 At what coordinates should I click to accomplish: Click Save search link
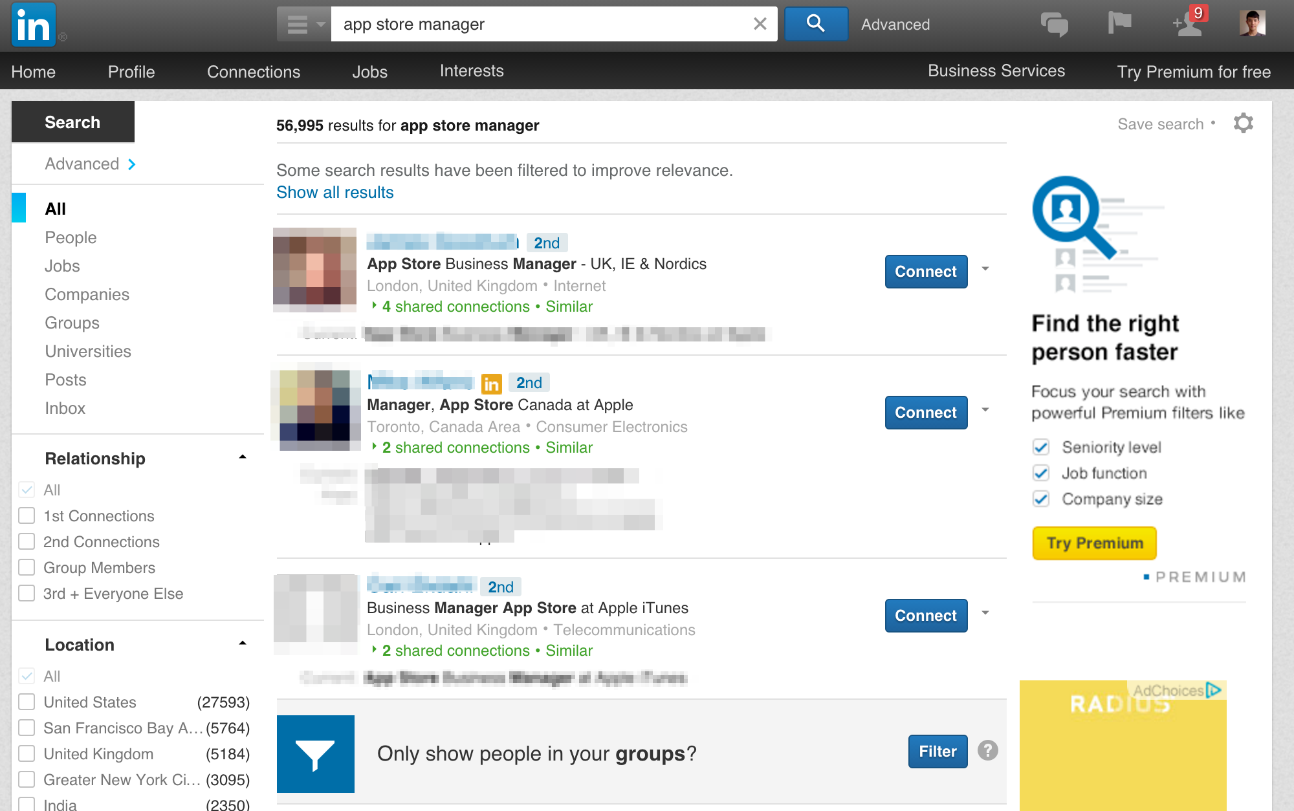1161,124
